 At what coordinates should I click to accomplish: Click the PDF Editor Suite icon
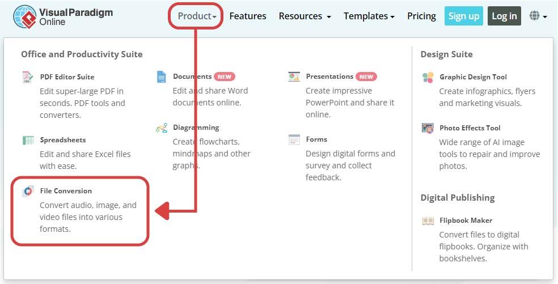click(28, 77)
